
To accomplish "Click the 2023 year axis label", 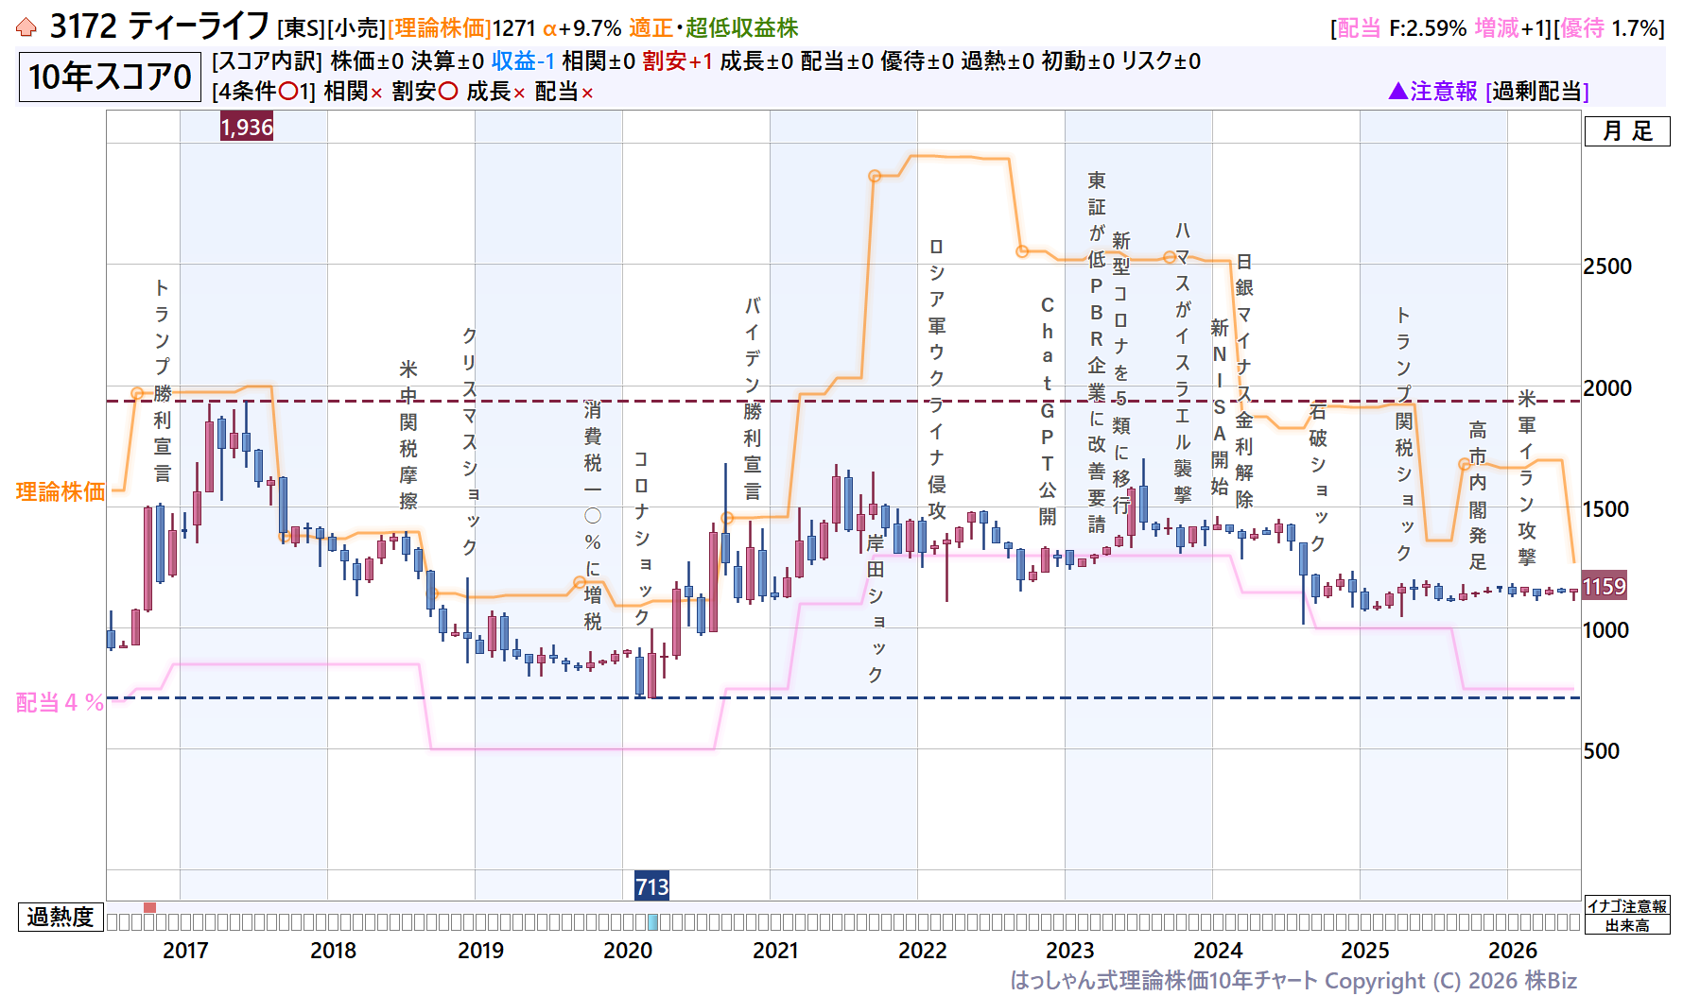I will [1070, 951].
